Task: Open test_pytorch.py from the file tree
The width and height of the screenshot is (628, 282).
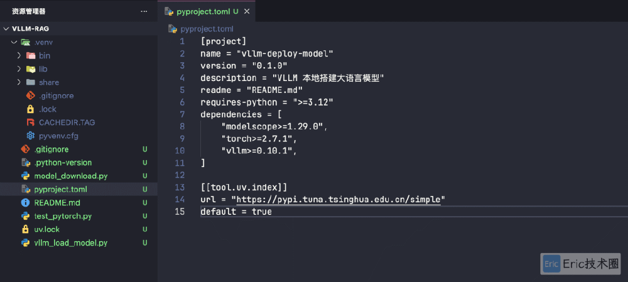Action: [x=63, y=216]
